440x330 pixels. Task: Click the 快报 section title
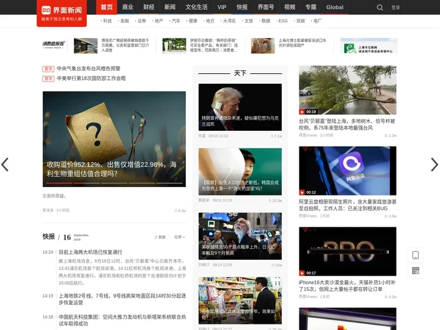(48, 237)
